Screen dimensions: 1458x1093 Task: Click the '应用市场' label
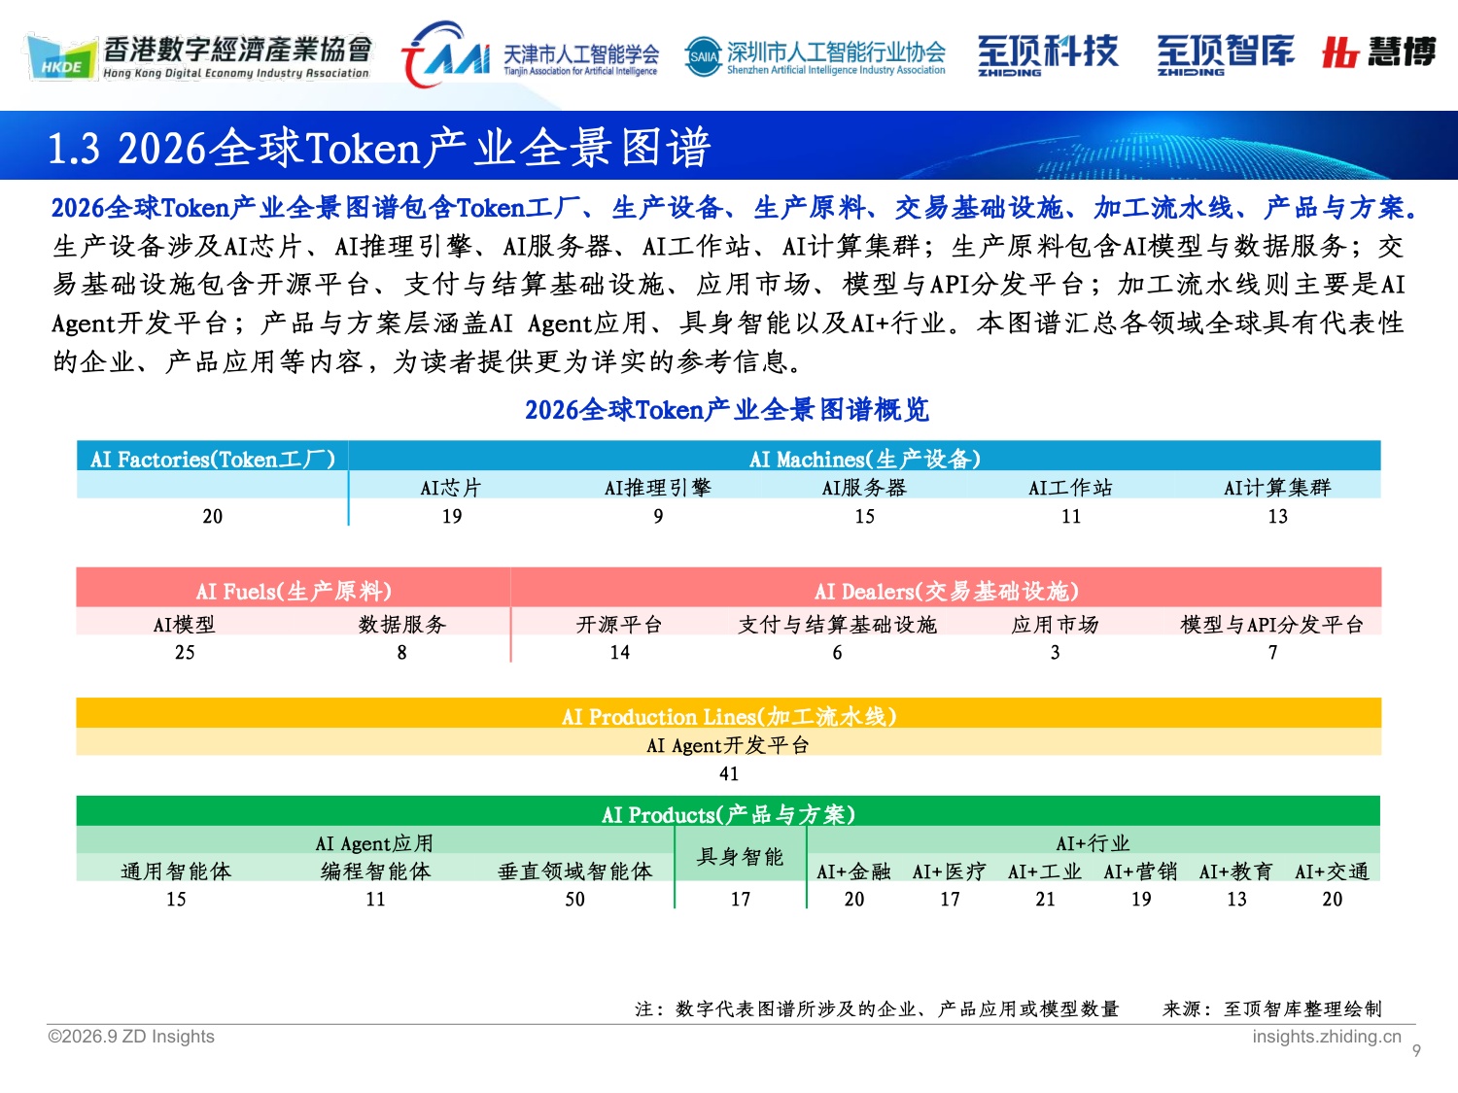1055,625
